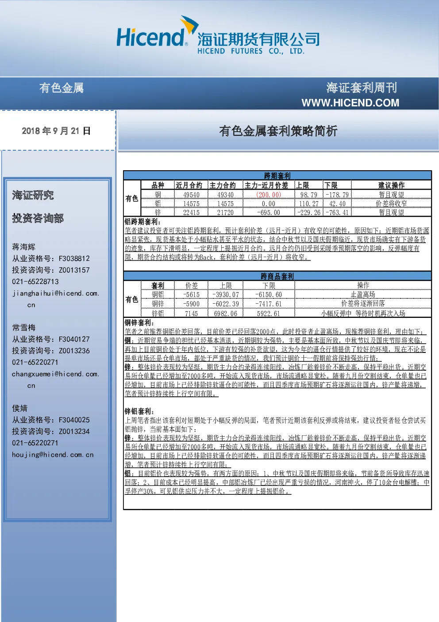
Task: Click phone number 021-65228713
Action: (x=35, y=282)
